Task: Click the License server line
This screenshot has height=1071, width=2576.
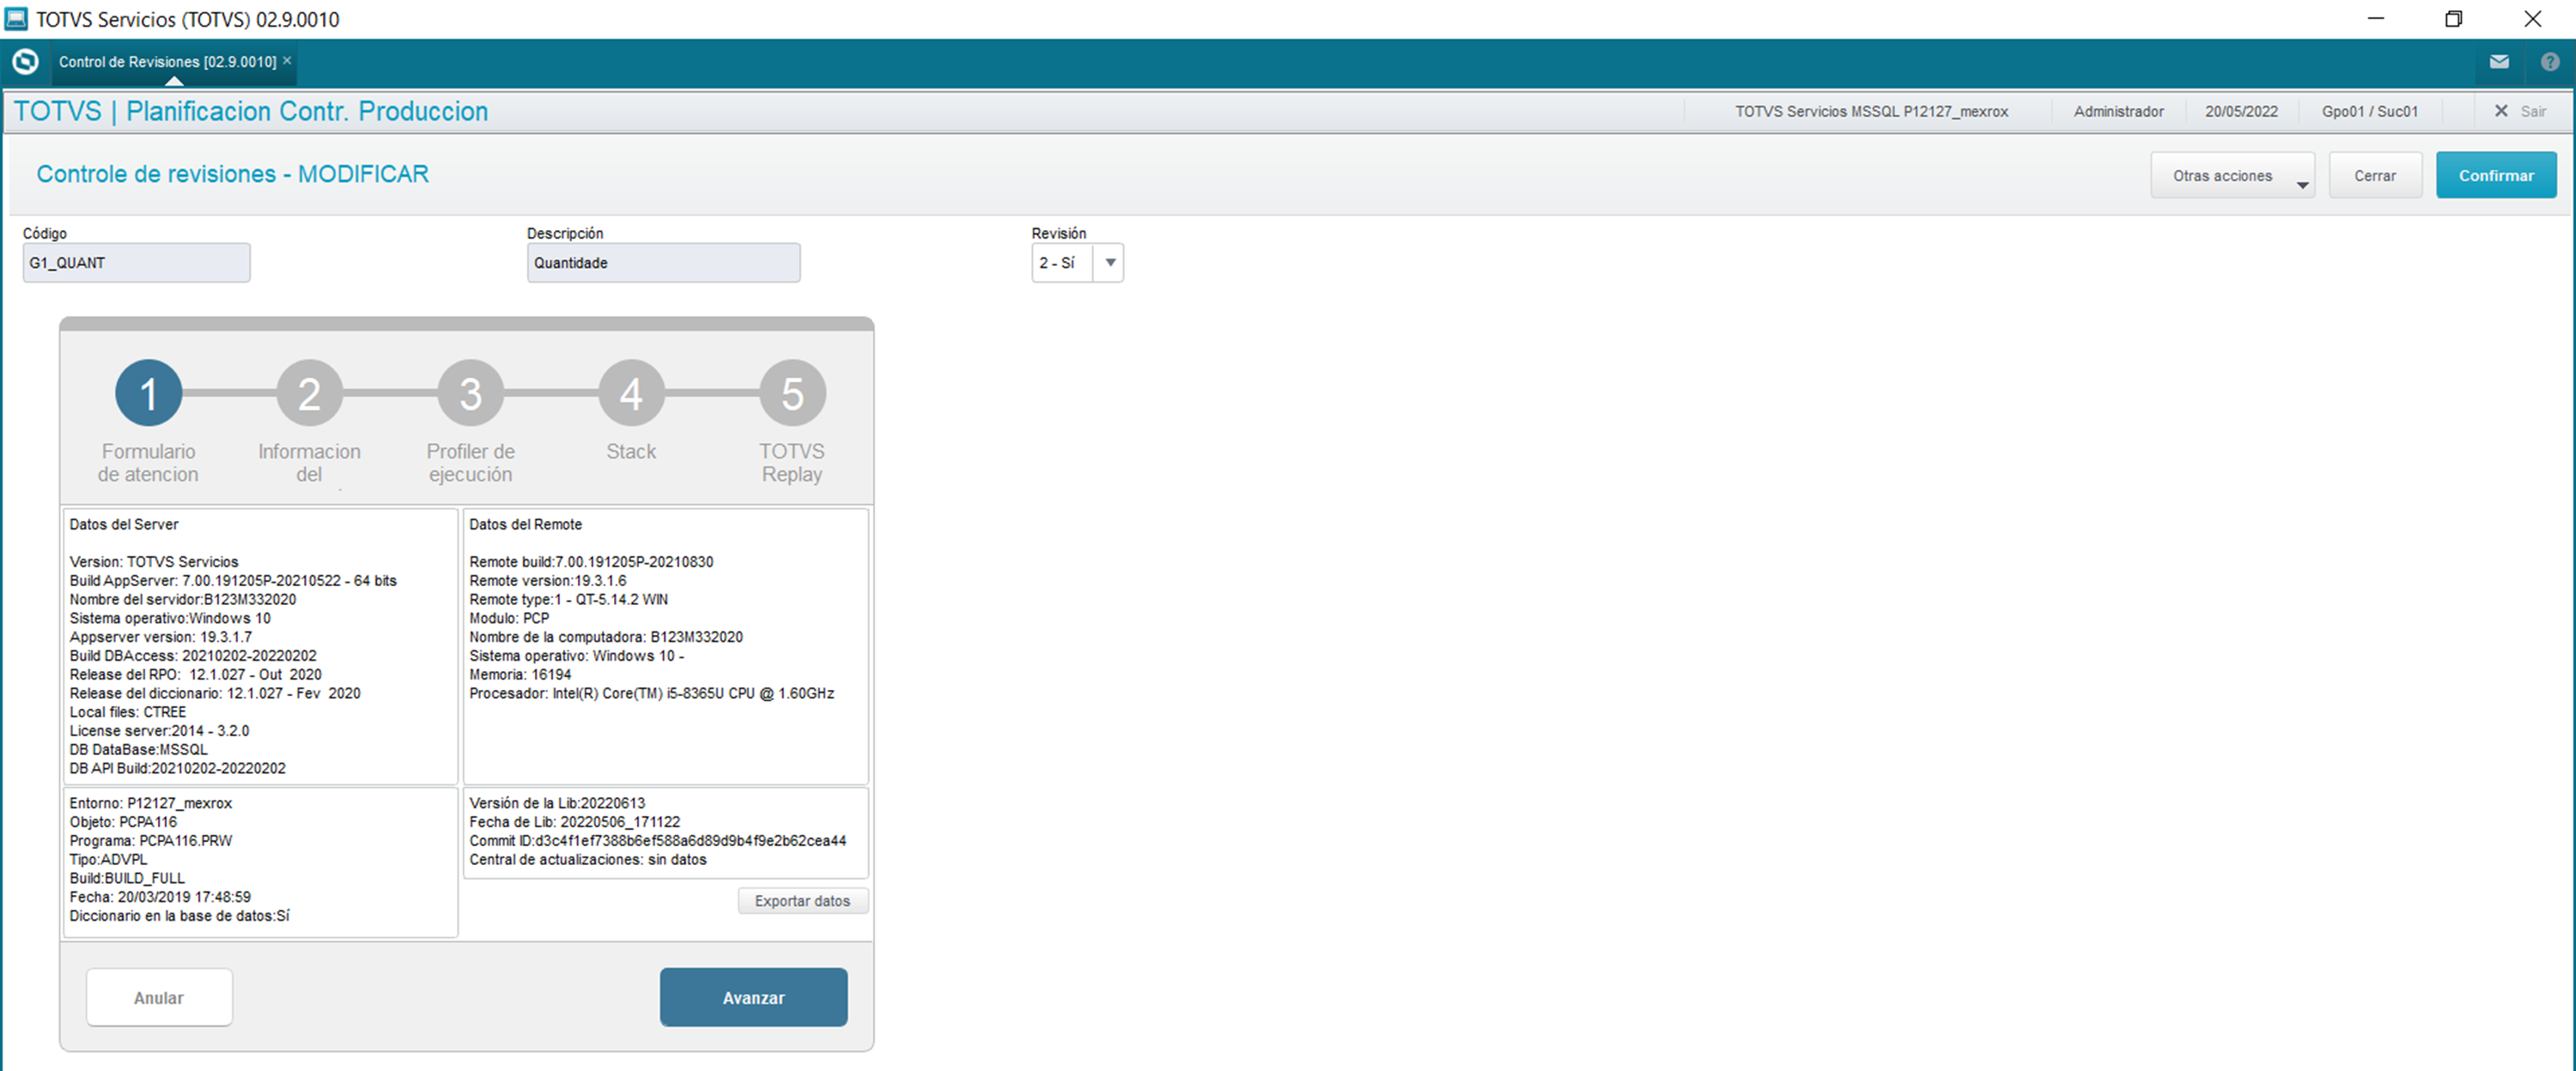Action: pyautogui.click(x=159, y=730)
